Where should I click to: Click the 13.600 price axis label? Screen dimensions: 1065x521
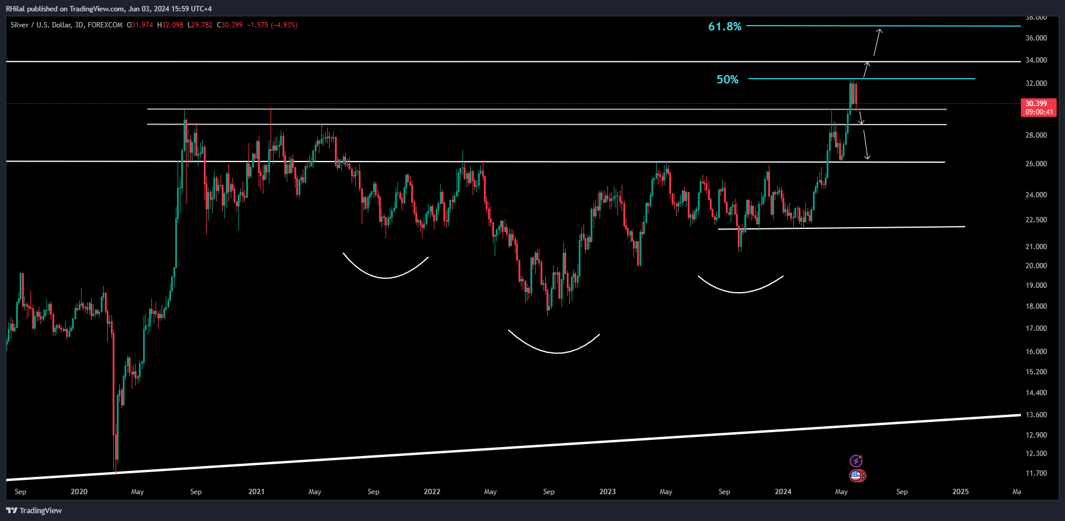(x=1036, y=415)
